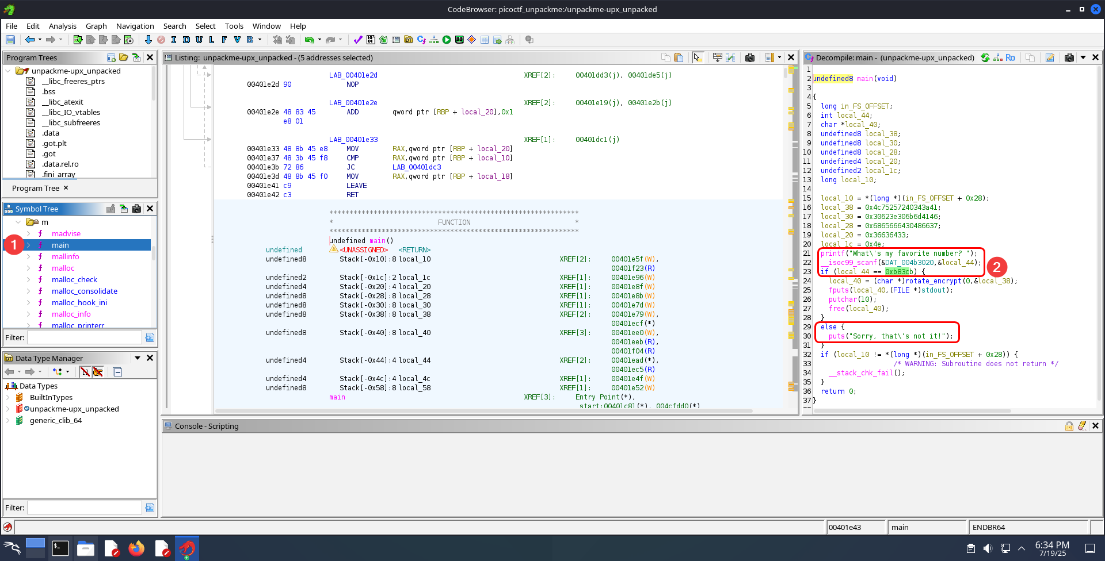
Task: Expand the malloc function in Symbol Tree
Action: [29, 268]
